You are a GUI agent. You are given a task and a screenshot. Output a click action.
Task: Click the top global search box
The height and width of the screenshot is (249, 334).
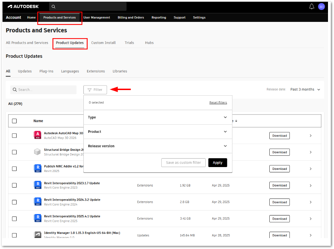pyautogui.click(x=88, y=7)
